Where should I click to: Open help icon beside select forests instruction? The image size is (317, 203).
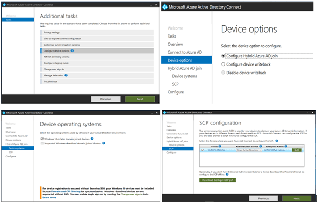(x=277, y=141)
